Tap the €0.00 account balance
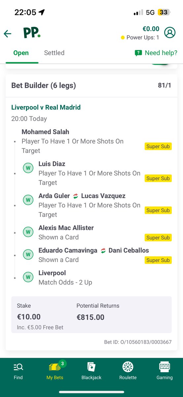Image resolution: width=183 pixels, height=397 pixels. click(151, 29)
